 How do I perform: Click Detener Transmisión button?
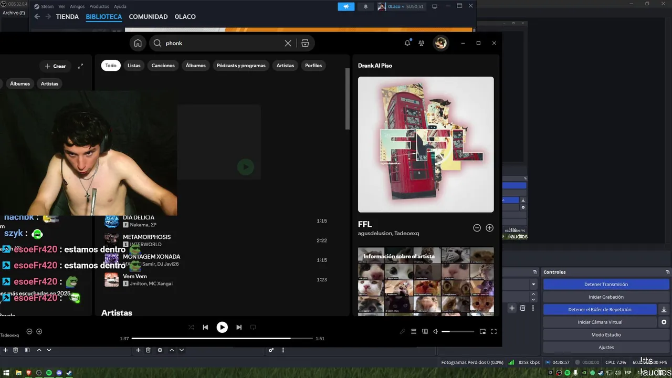click(x=606, y=285)
